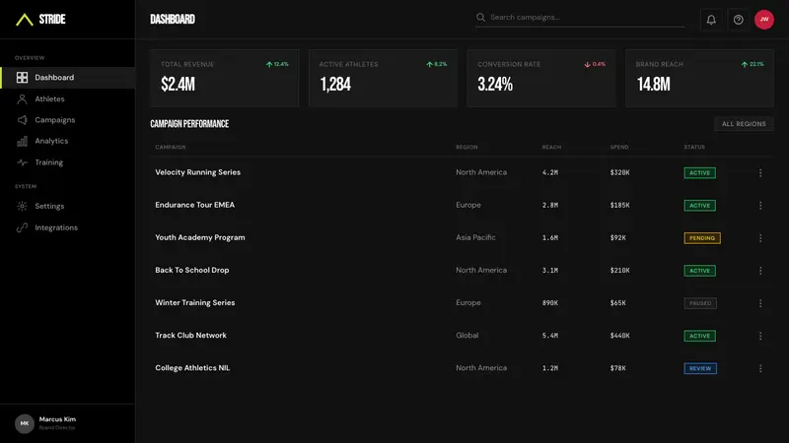Image resolution: width=789 pixels, height=443 pixels.
Task: Sort by the Spend column header
Action: pos(619,147)
